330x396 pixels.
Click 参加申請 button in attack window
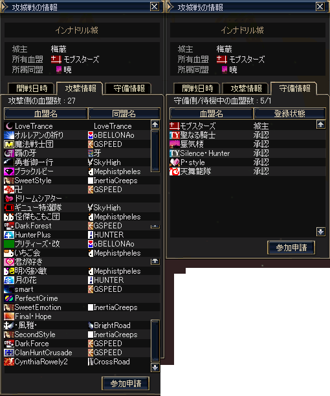tap(126, 384)
